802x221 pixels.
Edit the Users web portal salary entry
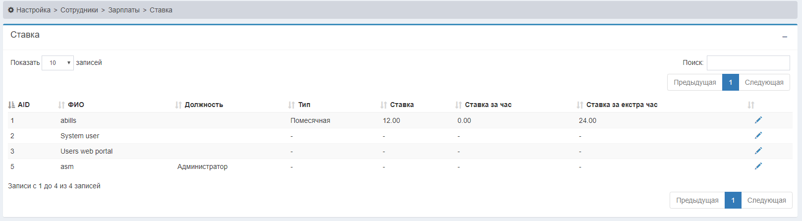(x=758, y=151)
